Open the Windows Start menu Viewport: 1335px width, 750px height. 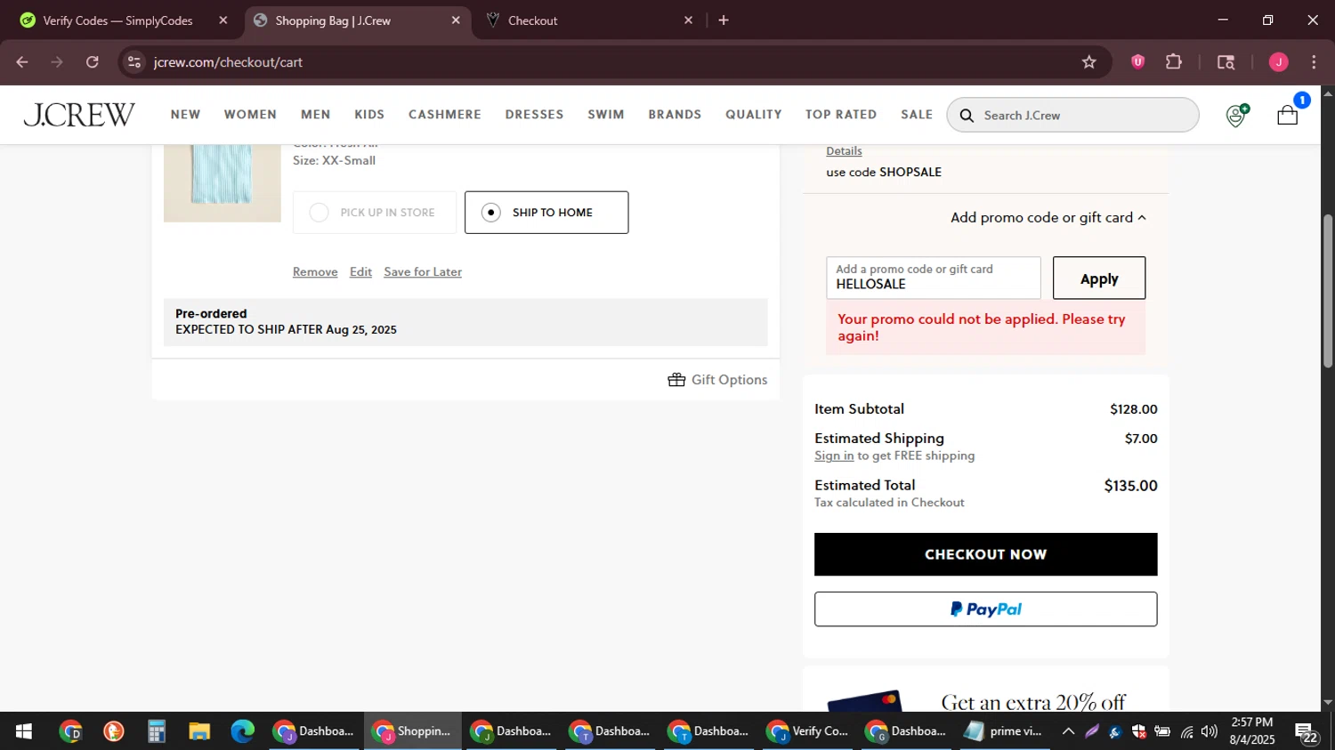coord(24,731)
